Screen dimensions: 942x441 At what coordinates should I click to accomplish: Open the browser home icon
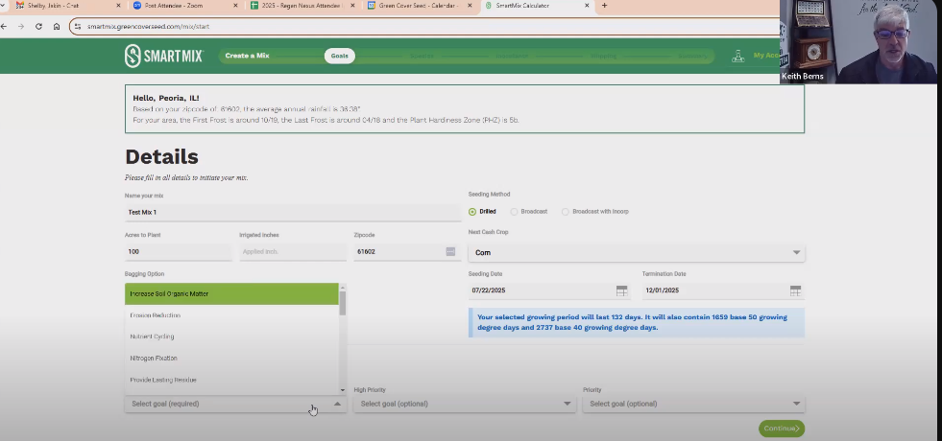tap(57, 27)
